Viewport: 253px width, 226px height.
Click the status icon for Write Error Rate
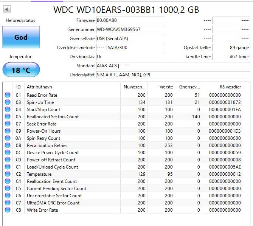pyautogui.click(x=8, y=210)
